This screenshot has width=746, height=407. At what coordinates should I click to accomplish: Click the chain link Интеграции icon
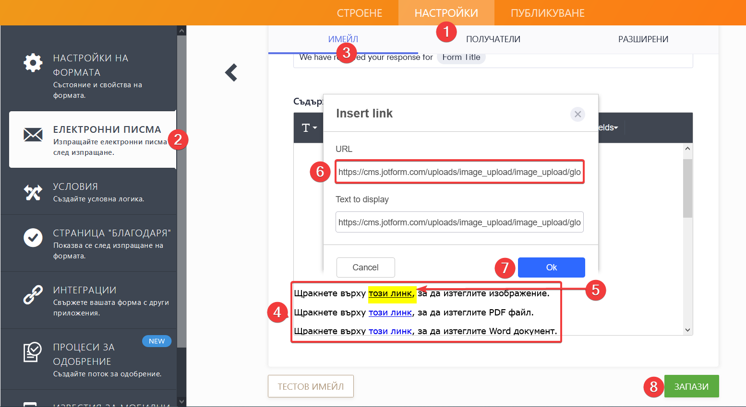pyautogui.click(x=33, y=295)
